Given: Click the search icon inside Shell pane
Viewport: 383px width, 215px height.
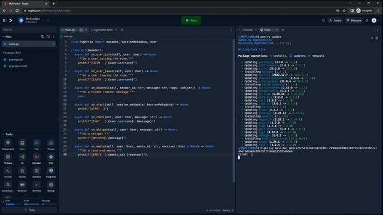Looking at the screenshot, I should tap(372, 38).
